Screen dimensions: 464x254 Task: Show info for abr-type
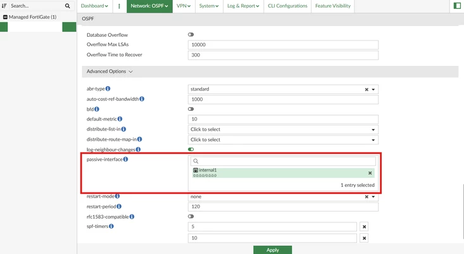[108, 89]
